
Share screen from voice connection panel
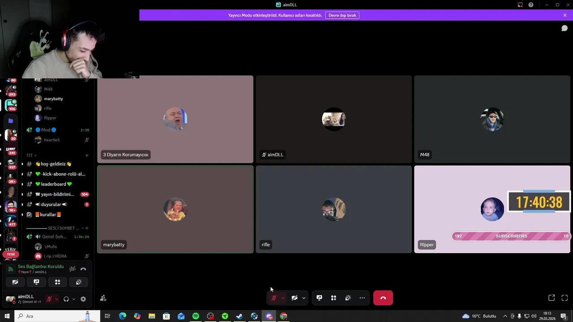36,282
